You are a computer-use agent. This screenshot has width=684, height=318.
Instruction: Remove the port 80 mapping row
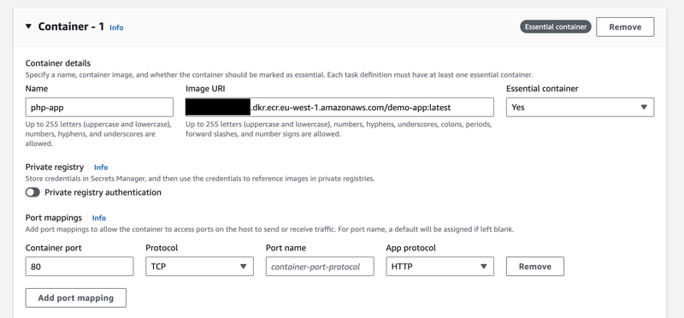click(535, 267)
